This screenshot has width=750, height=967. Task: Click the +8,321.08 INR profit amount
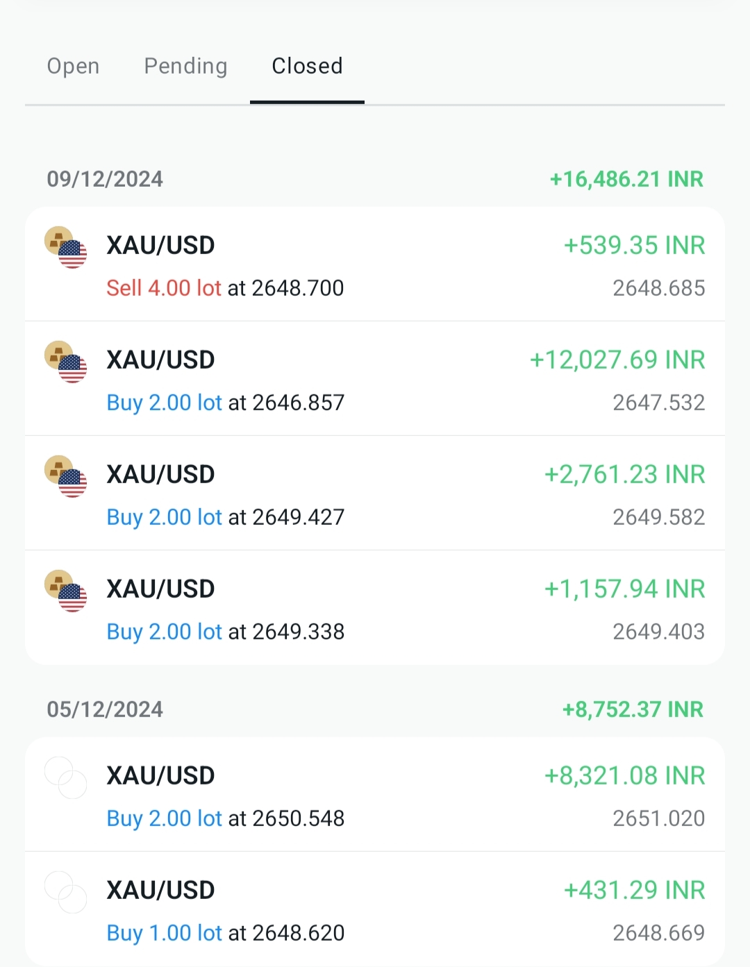coord(624,775)
